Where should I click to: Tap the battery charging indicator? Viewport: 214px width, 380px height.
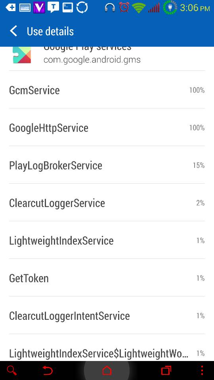[x=170, y=8]
